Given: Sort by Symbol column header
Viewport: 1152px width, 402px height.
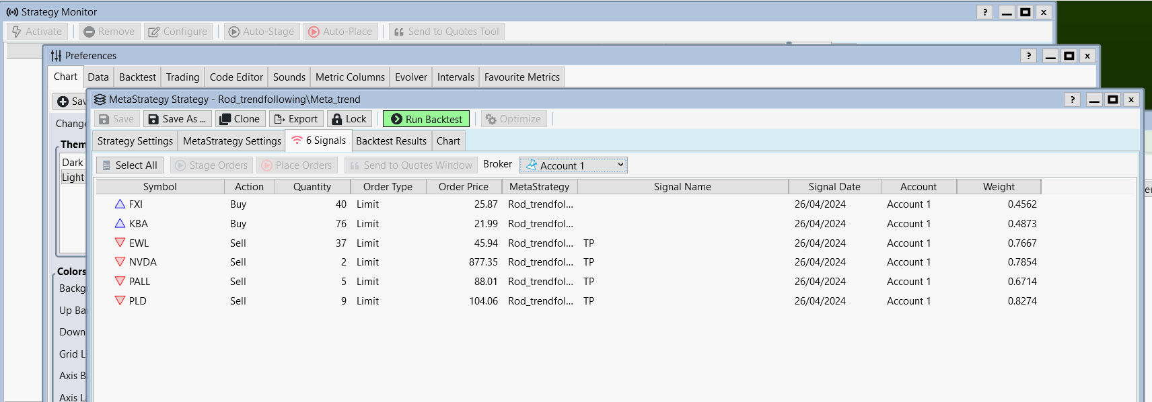Looking at the screenshot, I should tap(159, 187).
